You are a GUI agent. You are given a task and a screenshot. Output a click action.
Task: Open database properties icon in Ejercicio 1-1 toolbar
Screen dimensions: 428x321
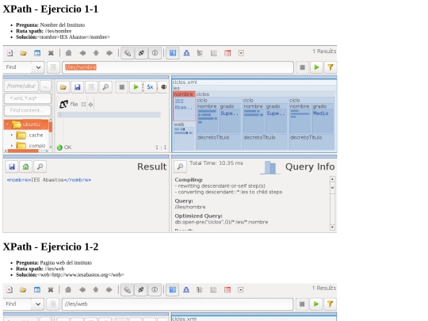pyautogui.click(x=37, y=53)
